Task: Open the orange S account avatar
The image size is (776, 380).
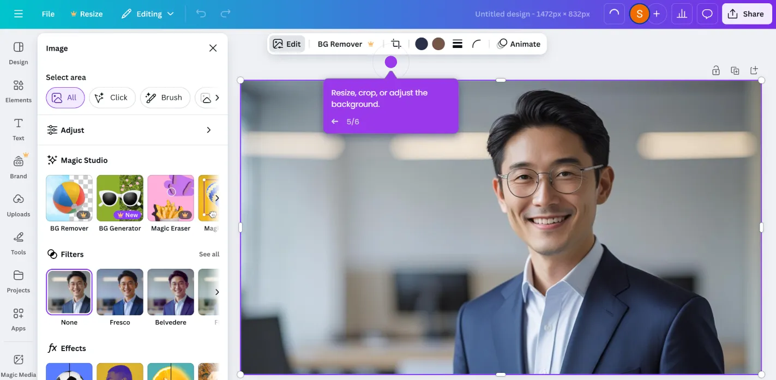Action: pyautogui.click(x=639, y=14)
